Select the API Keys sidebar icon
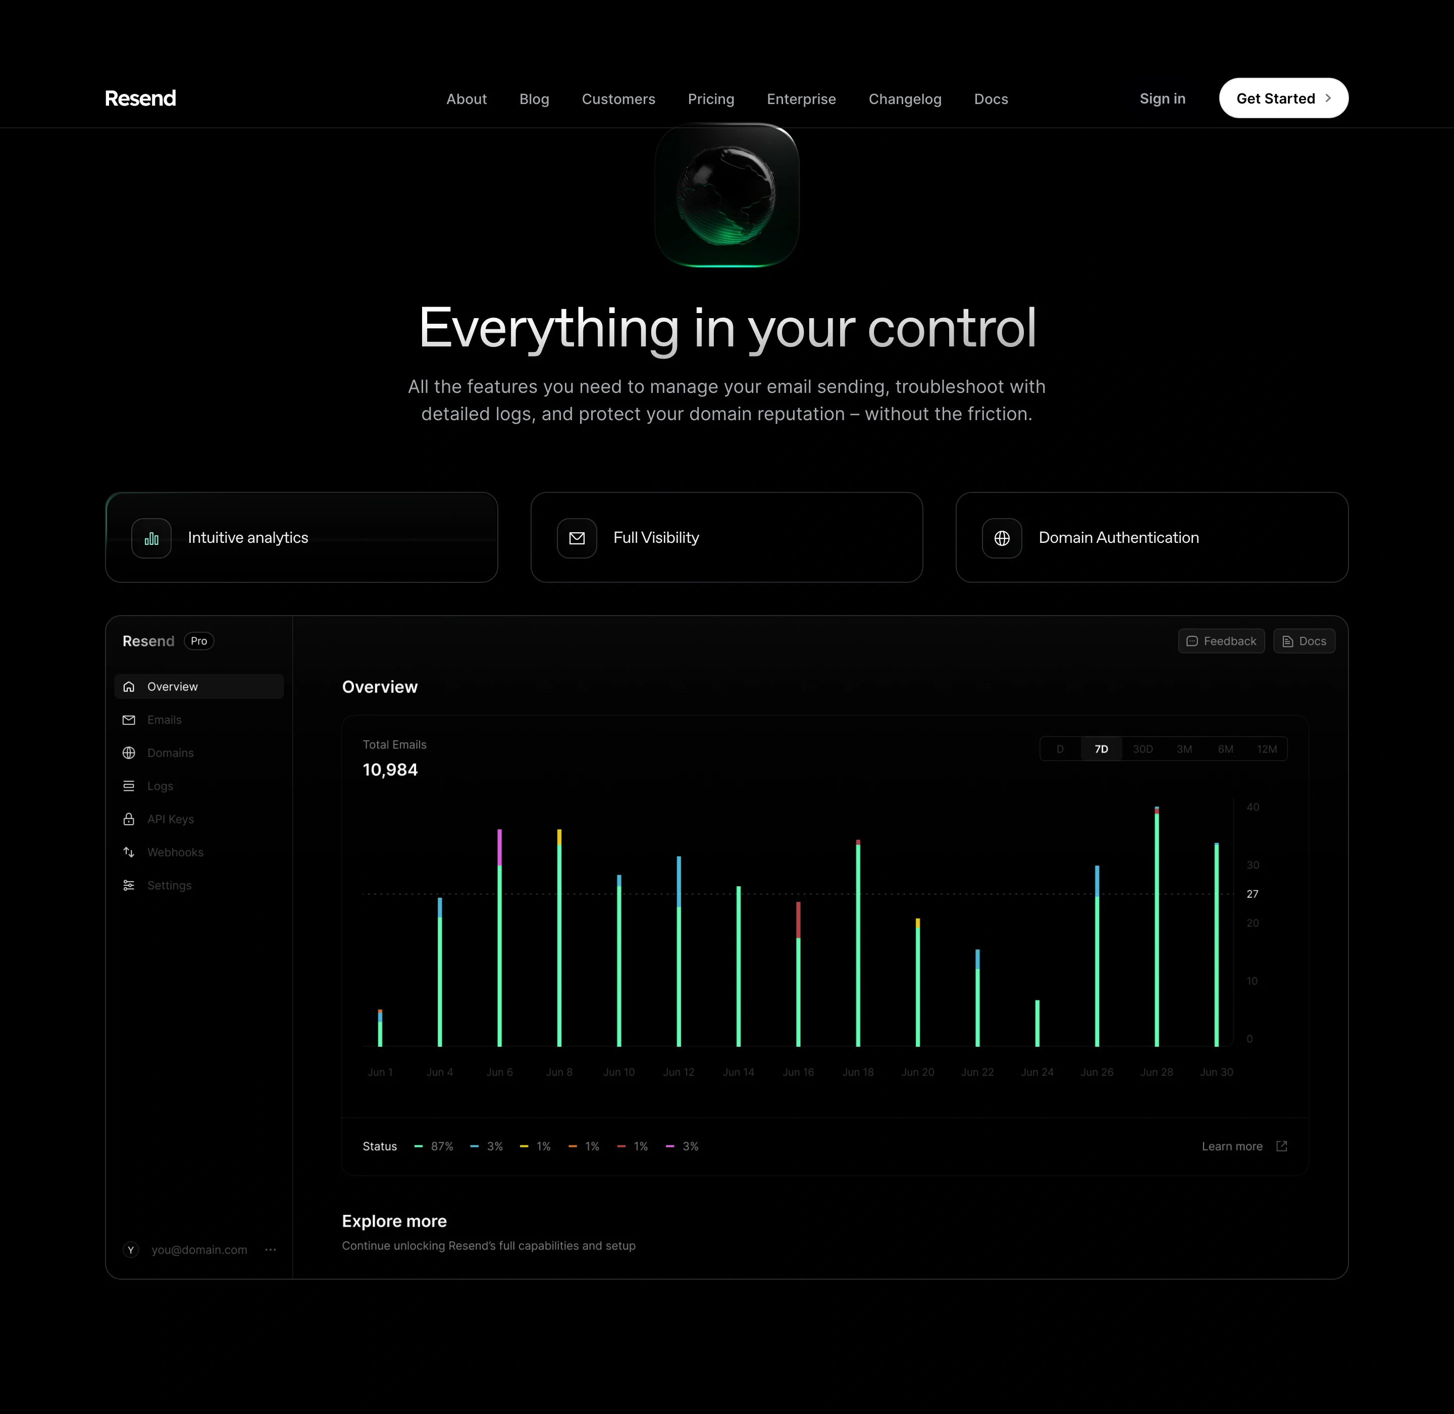The width and height of the screenshot is (1454, 1414). (x=129, y=818)
